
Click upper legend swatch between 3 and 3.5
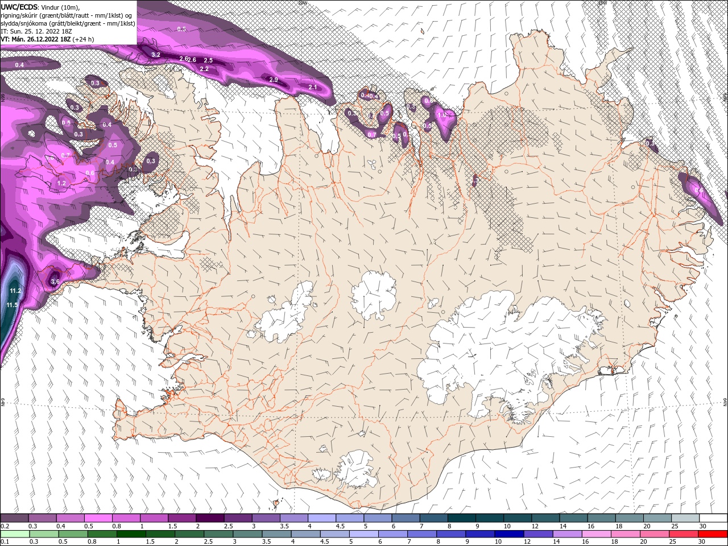click(266, 518)
